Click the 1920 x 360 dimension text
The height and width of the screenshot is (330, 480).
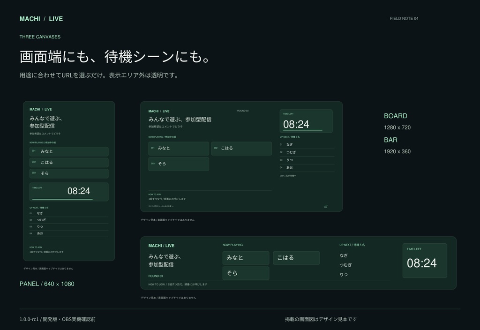click(397, 151)
